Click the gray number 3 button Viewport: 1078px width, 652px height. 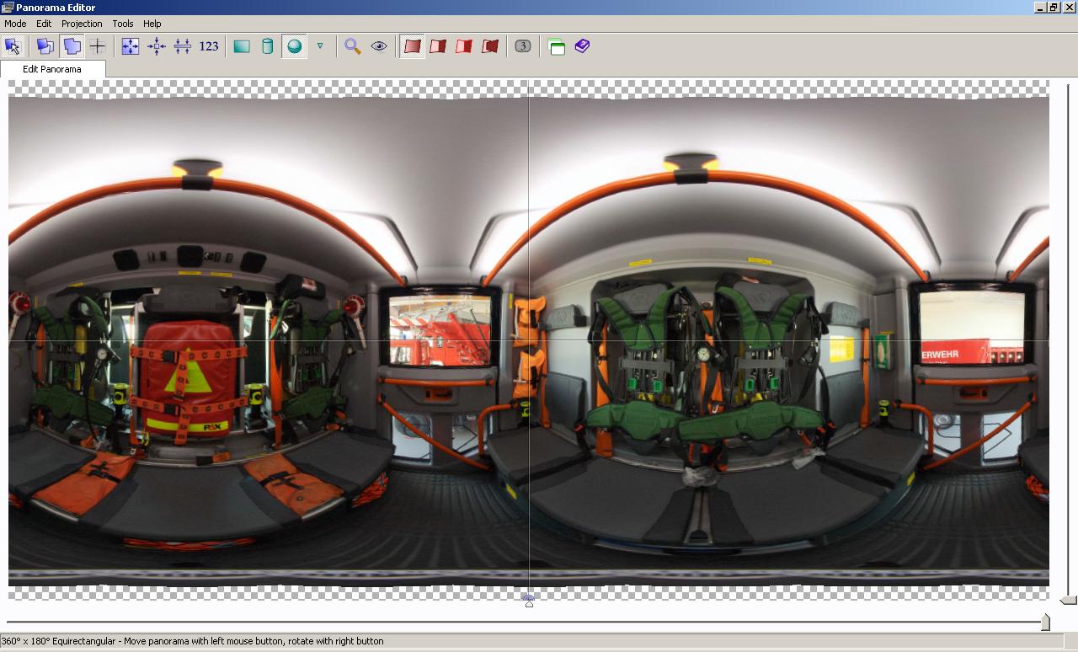coord(523,46)
